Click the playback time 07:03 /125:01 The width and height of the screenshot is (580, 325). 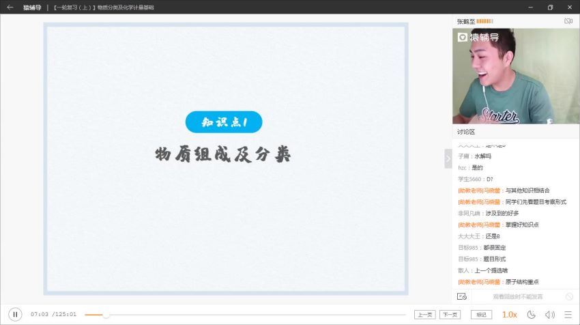(53, 314)
